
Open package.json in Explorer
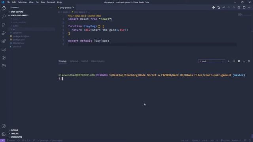19,39
